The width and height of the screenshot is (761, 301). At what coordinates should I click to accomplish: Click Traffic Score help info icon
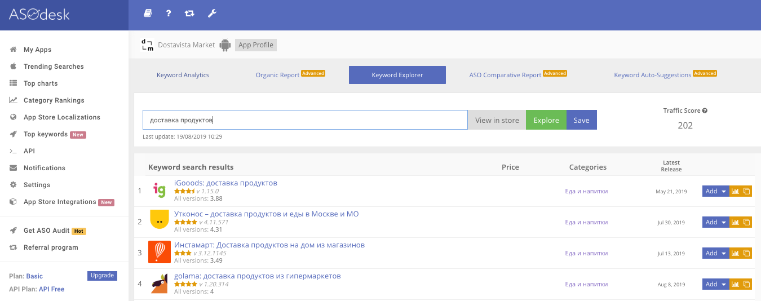(705, 111)
